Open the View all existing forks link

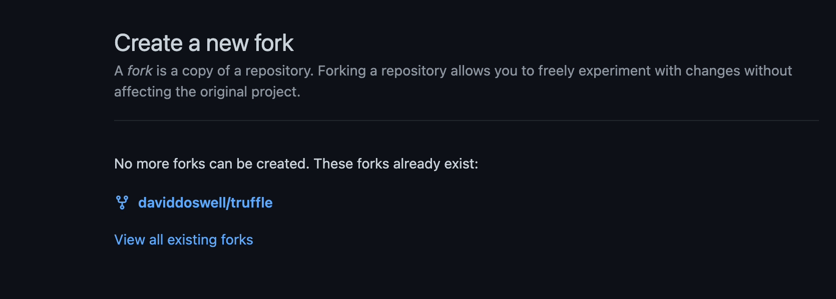point(183,240)
